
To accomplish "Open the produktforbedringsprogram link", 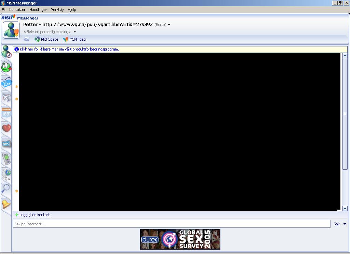I will 69,49.
